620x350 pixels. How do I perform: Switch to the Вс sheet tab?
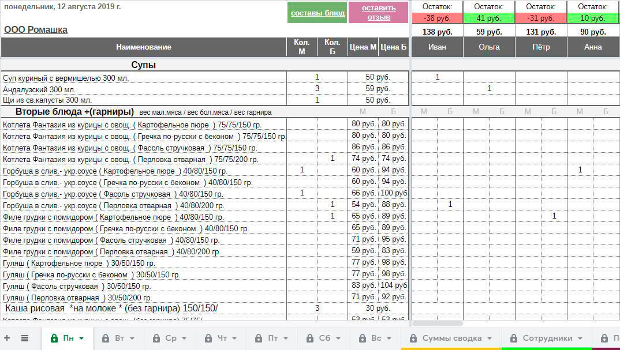pos(376,338)
